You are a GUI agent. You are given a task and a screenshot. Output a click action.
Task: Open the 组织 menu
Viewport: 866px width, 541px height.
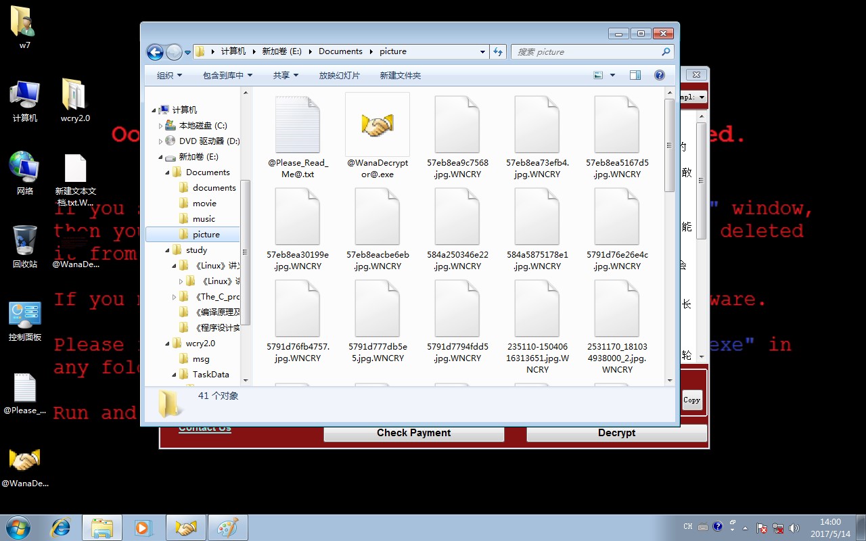pos(167,75)
